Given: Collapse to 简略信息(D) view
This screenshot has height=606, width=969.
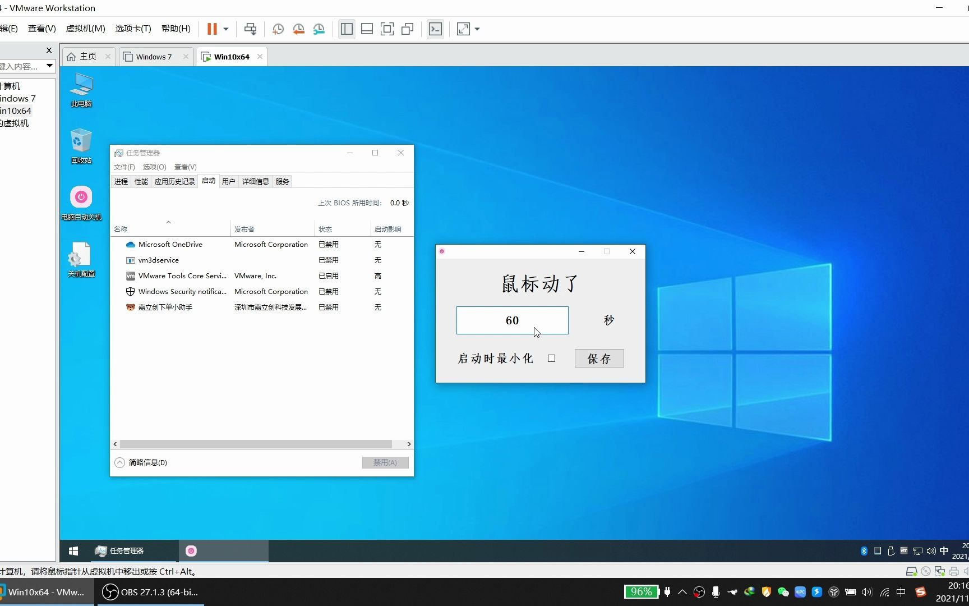Looking at the screenshot, I should pyautogui.click(x=141, y=462).
